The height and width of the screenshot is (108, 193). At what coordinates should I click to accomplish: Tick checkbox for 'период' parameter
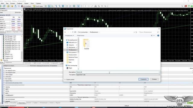tap(4, 87)
